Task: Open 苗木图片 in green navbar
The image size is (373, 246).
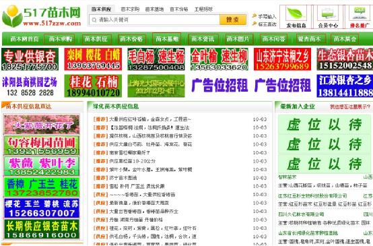Action: (x=238, y=39)
